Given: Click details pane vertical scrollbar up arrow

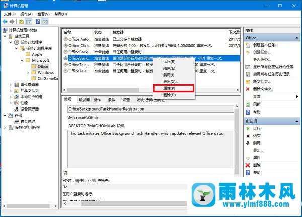Looking at the screenshot, I should 237,106.
